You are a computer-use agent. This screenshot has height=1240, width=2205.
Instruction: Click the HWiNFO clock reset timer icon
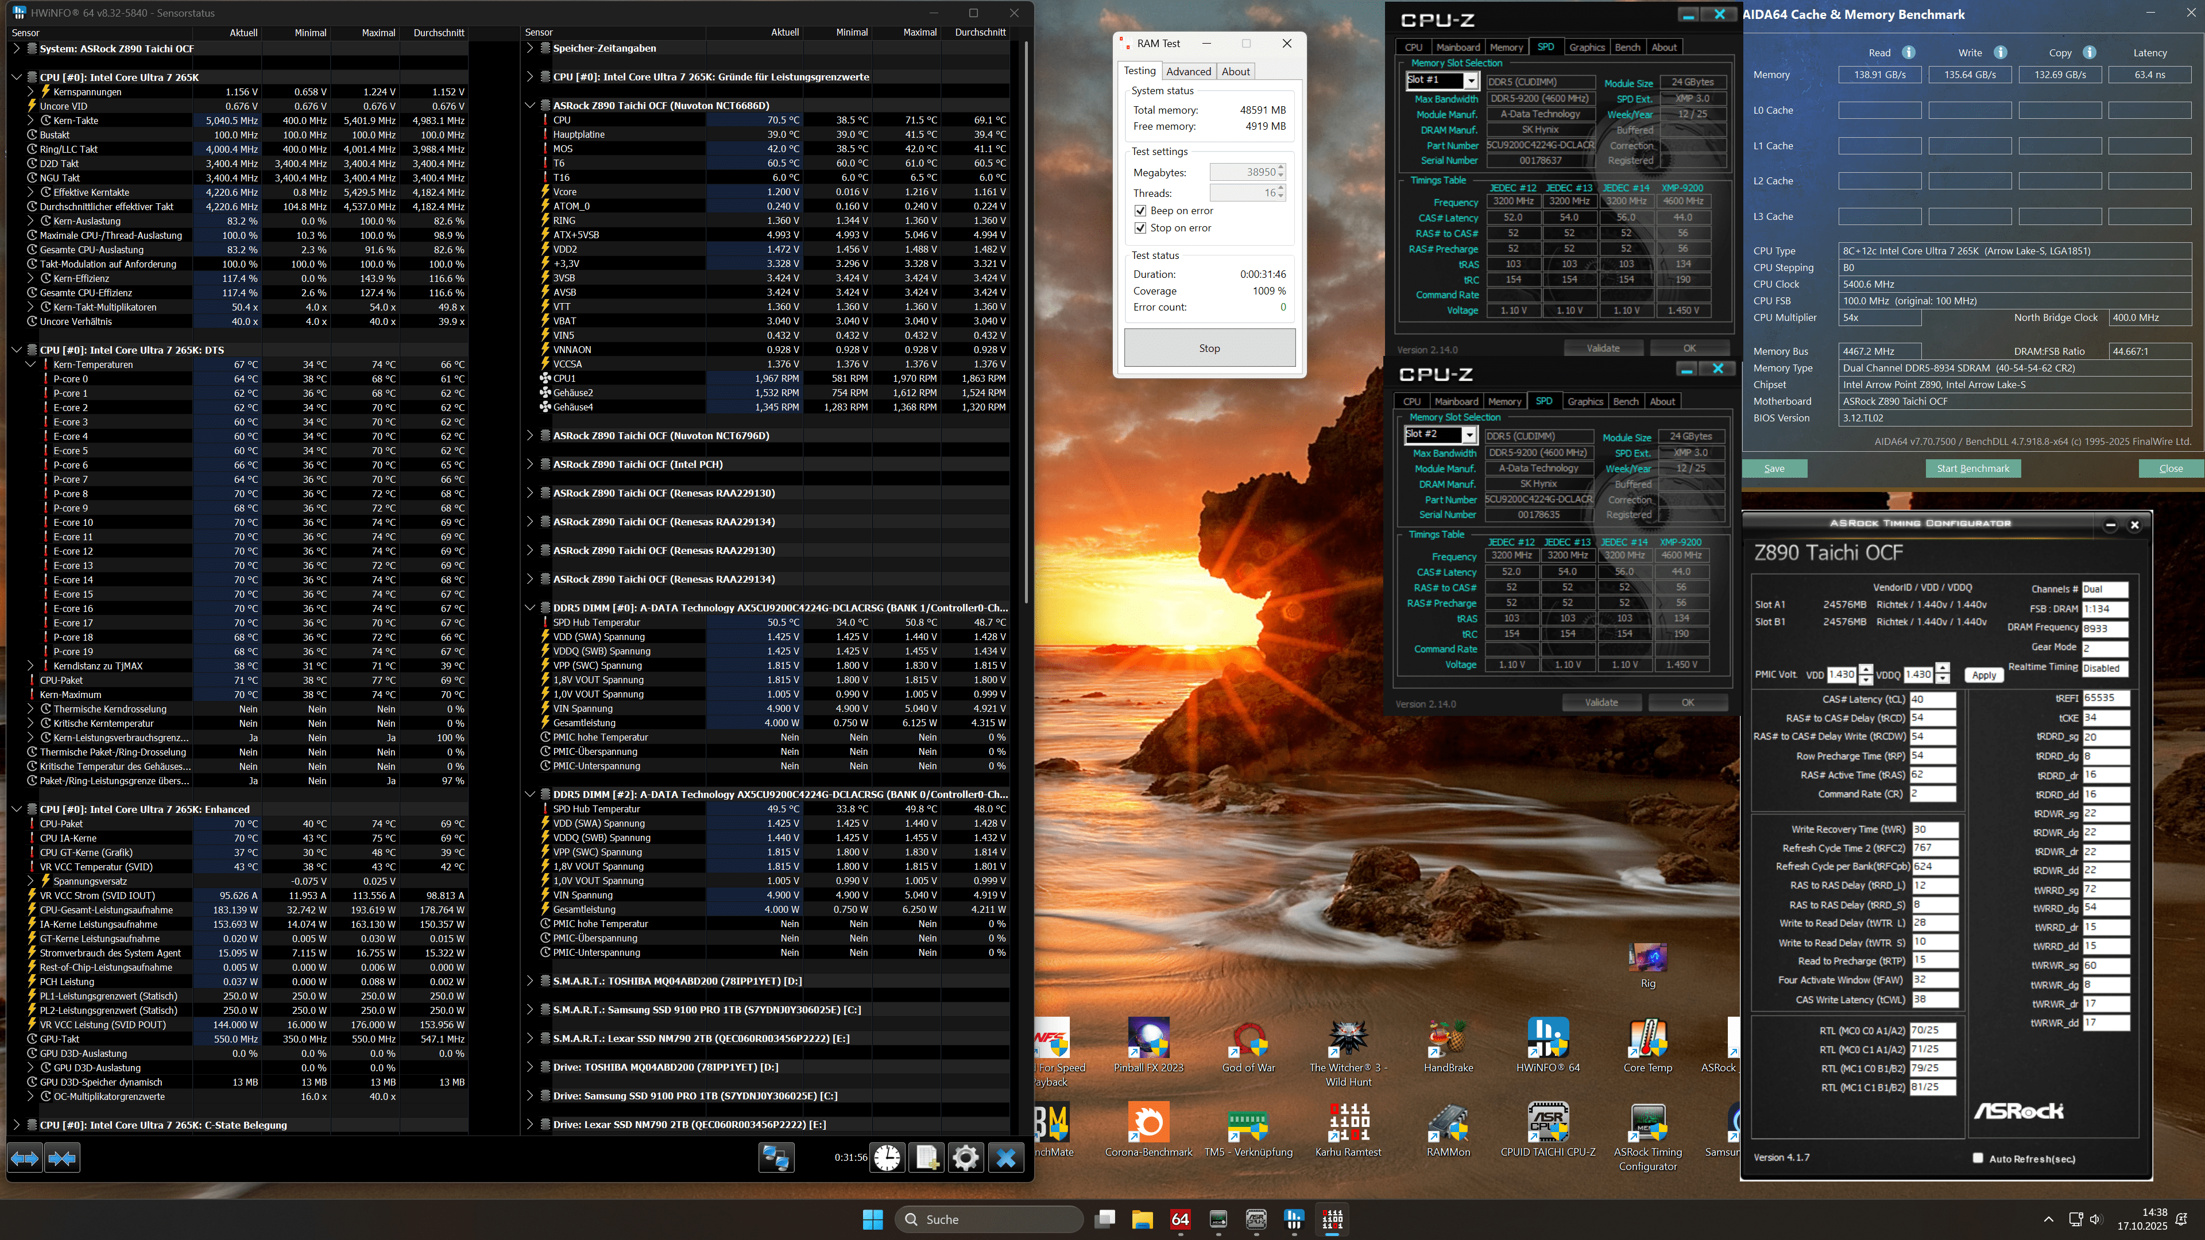888,1158
